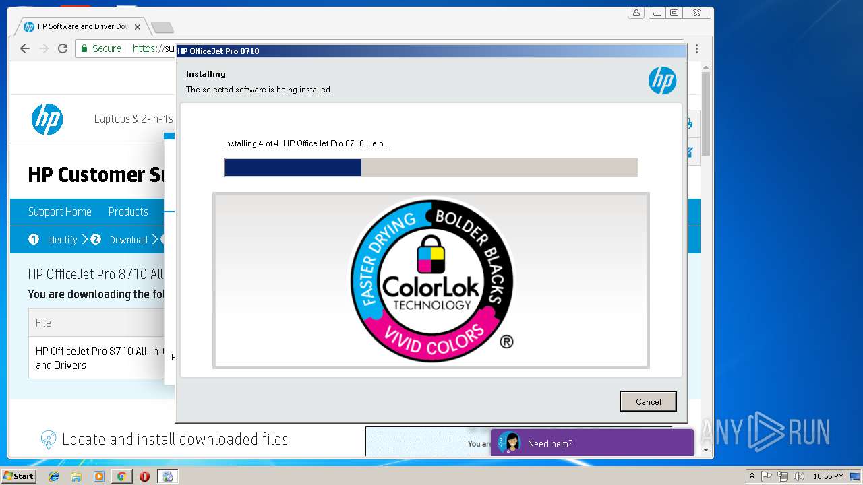Open the Opera icon in taskbar
Screen dimensions: 863x485
(x=144, y=476)
